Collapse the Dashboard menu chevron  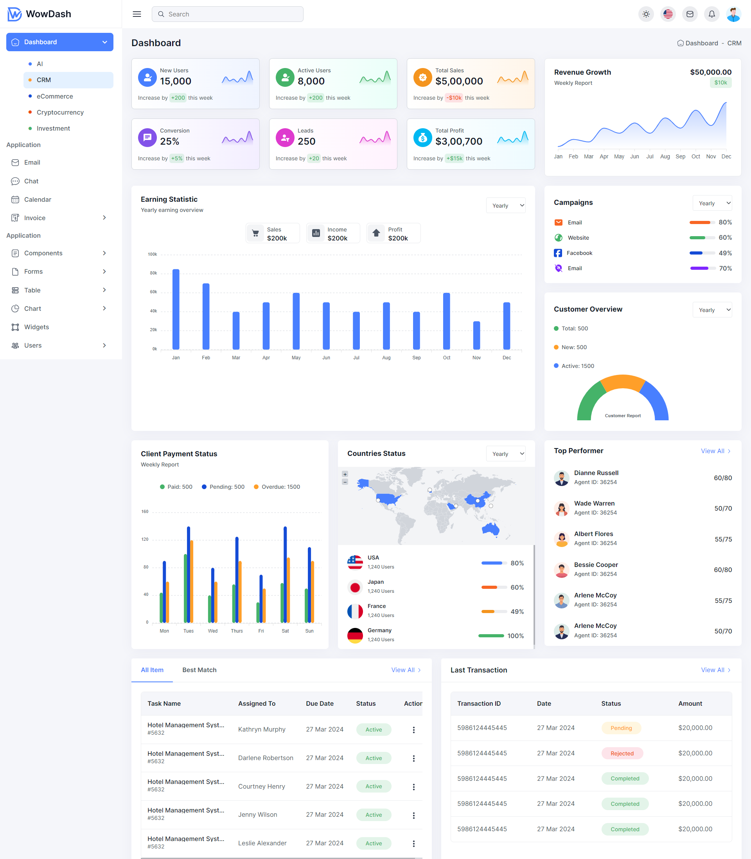(104, 42)
